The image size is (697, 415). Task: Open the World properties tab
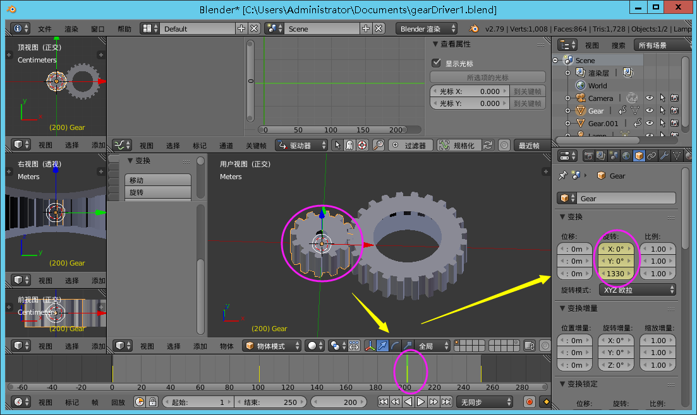pyautogui.click(x=626, y=156)
